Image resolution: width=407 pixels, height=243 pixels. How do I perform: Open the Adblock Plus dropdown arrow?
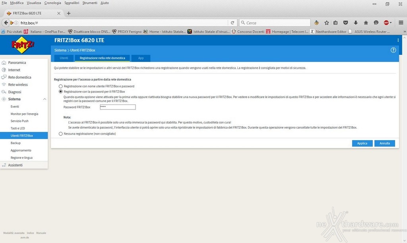pos(390,23)
